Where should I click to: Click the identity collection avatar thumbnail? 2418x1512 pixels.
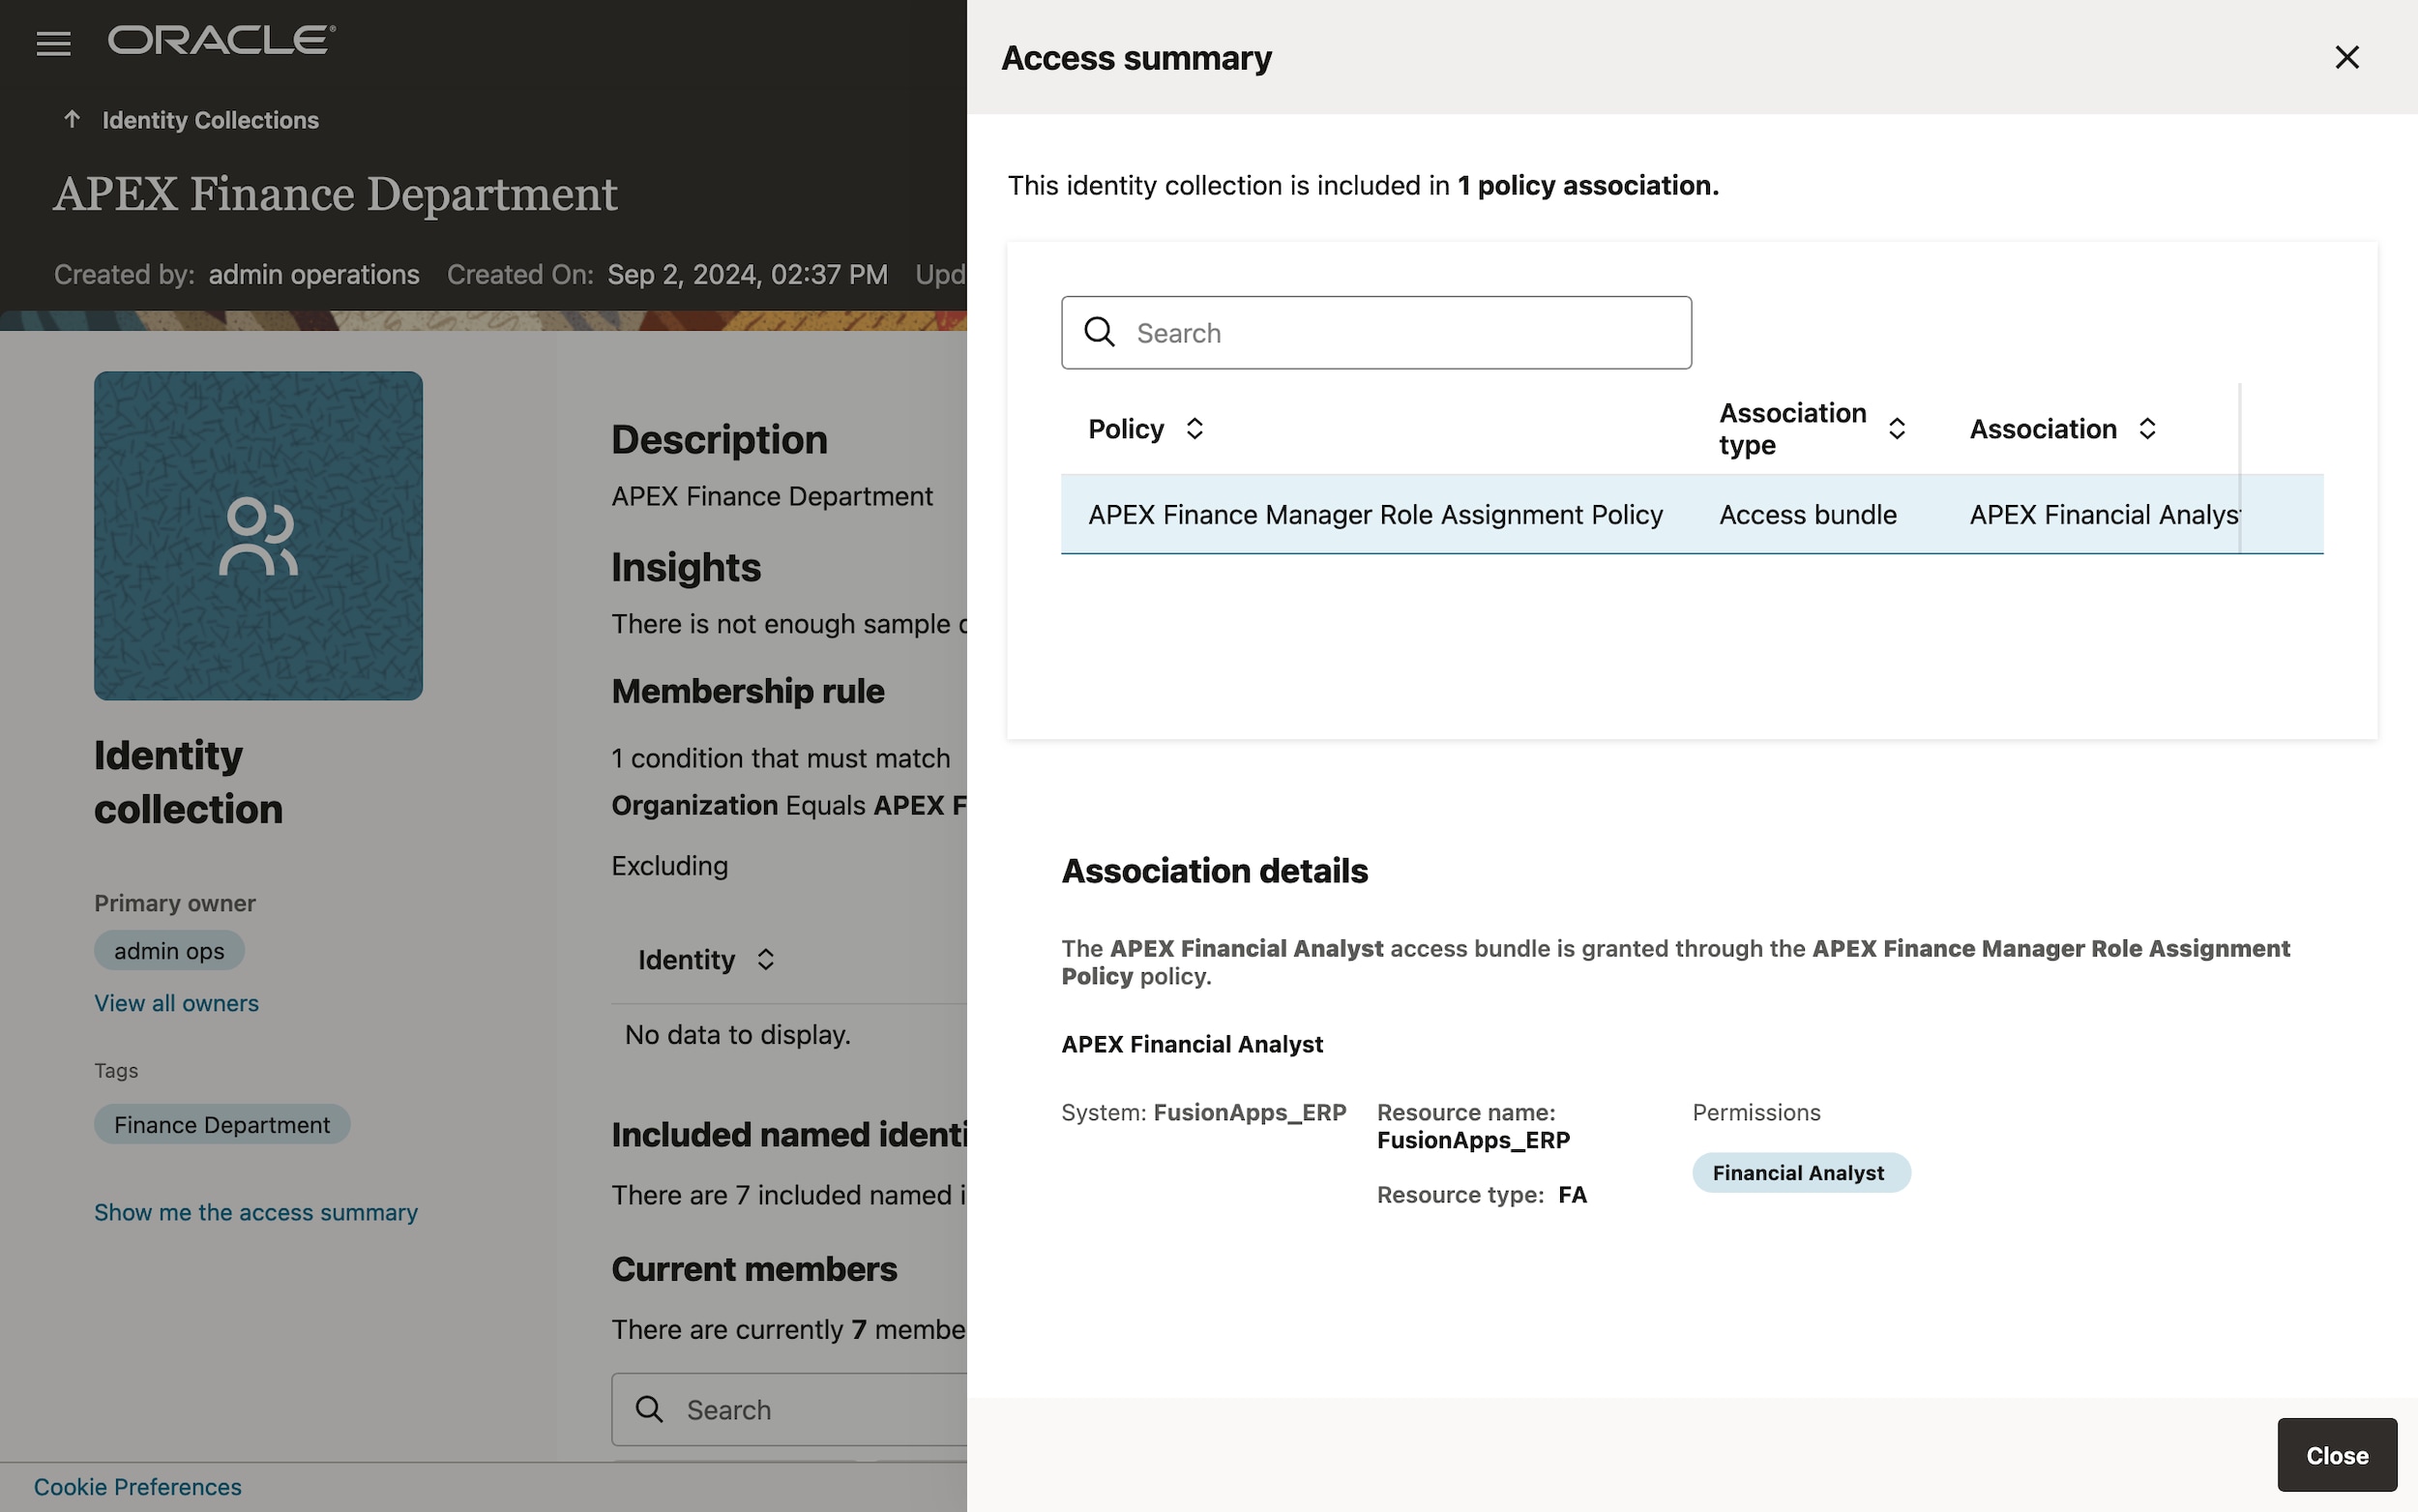pyautogui.click(x=258, y=536)
